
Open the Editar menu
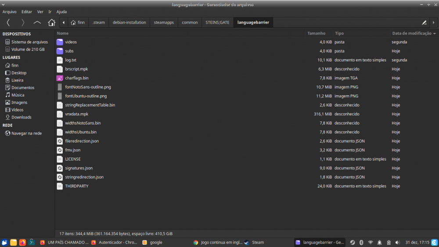point(27,12)
